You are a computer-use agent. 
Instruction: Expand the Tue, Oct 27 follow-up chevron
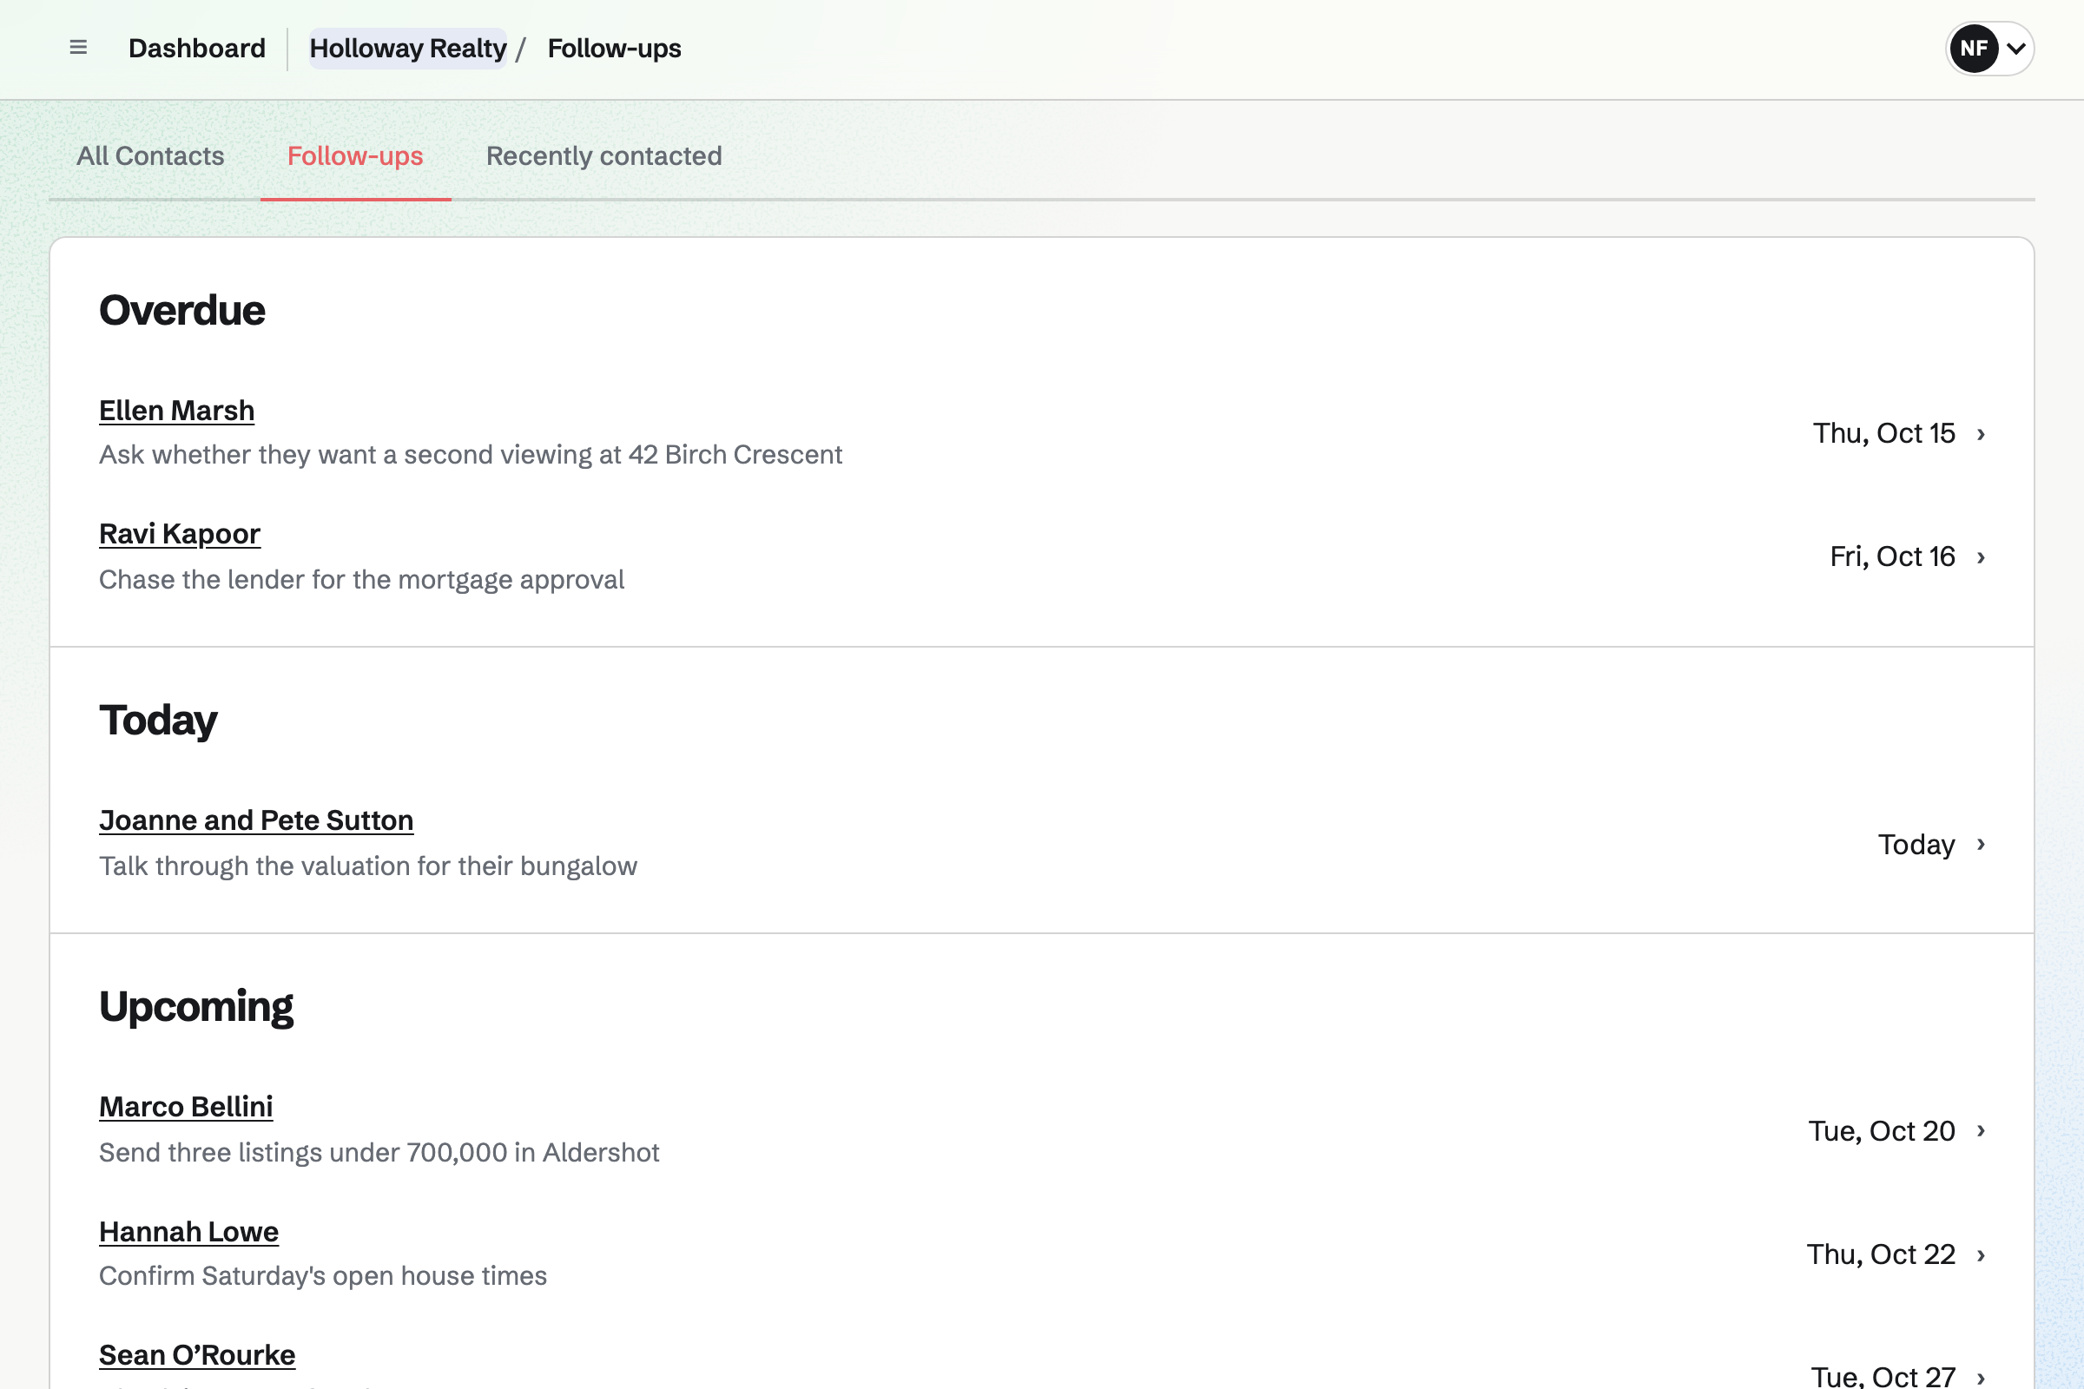(1982, 1378)
